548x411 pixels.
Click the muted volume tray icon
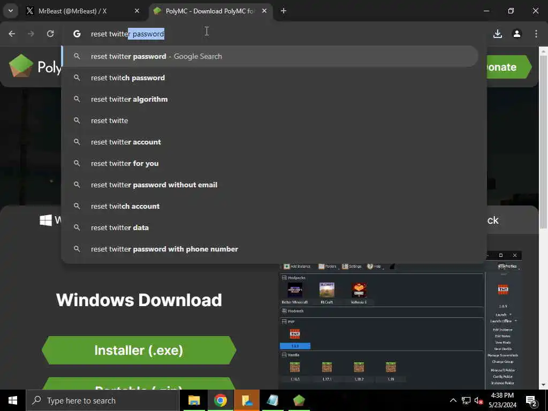478,400
